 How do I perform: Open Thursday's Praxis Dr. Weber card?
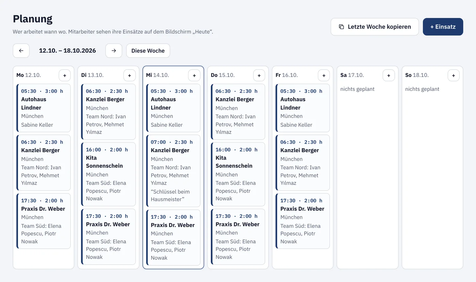coord(238,237)
